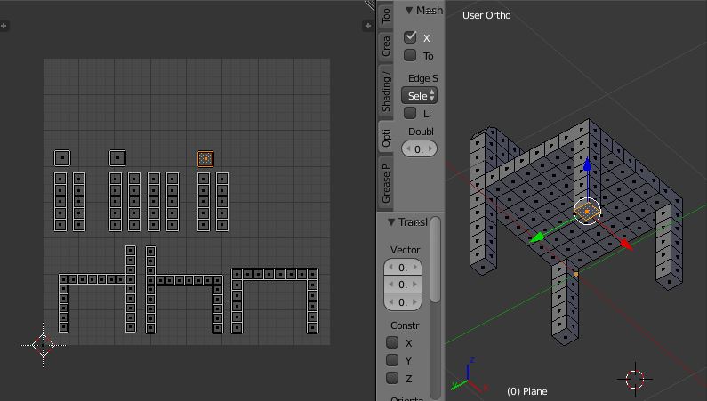Click the area split corner widget of the UV editor
This screenshot has width=707, height=401.
coord(370,4)
